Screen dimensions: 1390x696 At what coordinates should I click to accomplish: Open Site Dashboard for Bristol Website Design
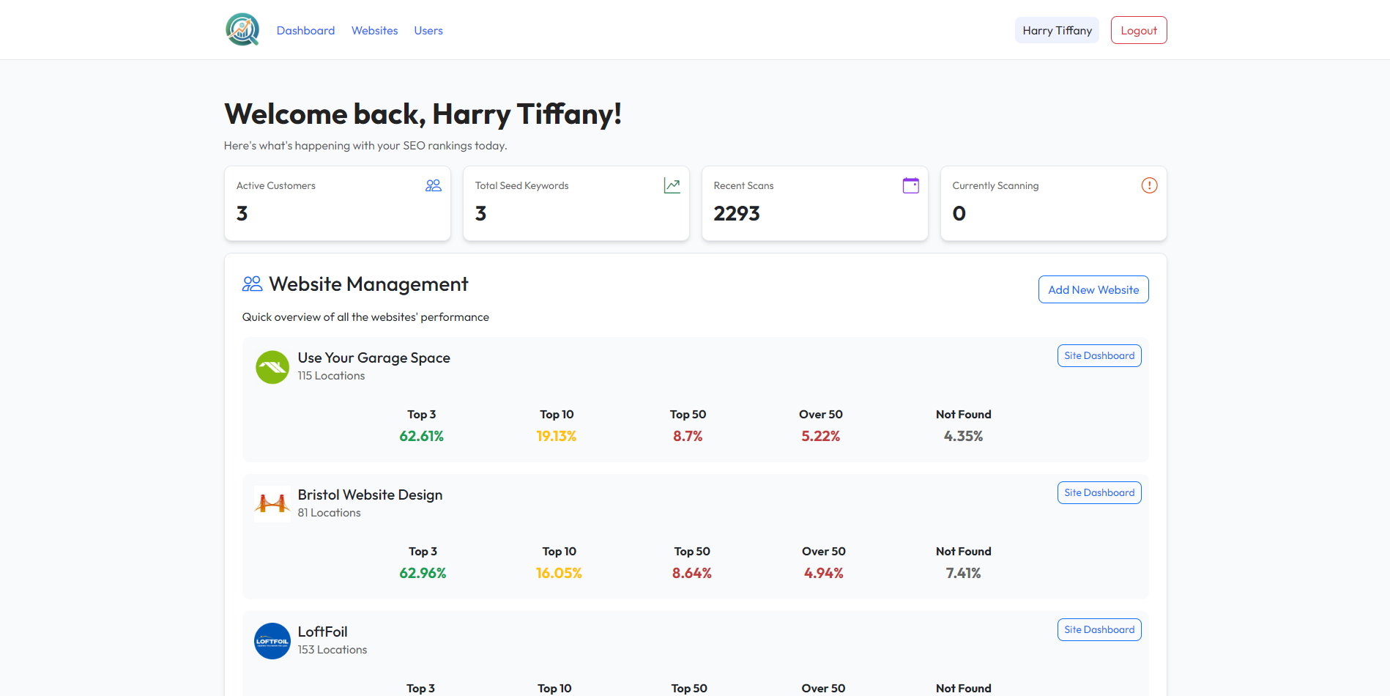[x=1099, y=492]
